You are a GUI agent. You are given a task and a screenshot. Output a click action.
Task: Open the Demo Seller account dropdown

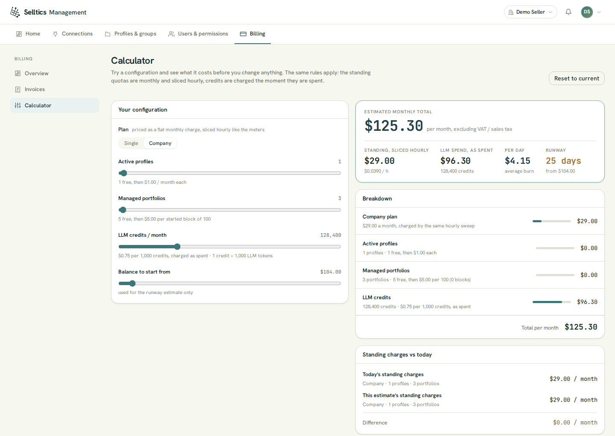[530, 12]
